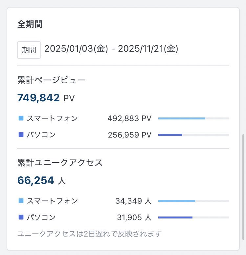This screenshot has height=255, width=246.
Task: Click the dark-blue パソコン square under 累計ページビュー
Action: coord(21,135)
